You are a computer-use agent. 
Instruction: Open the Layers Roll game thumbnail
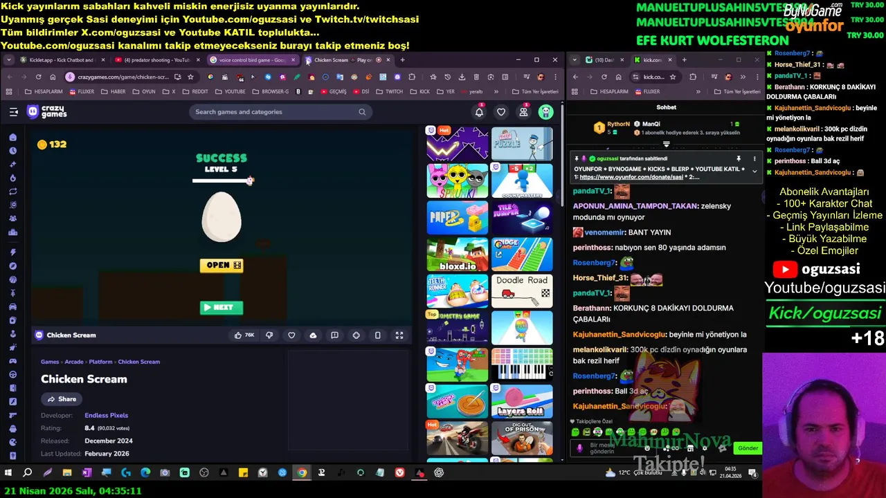(x=522, y=401)
